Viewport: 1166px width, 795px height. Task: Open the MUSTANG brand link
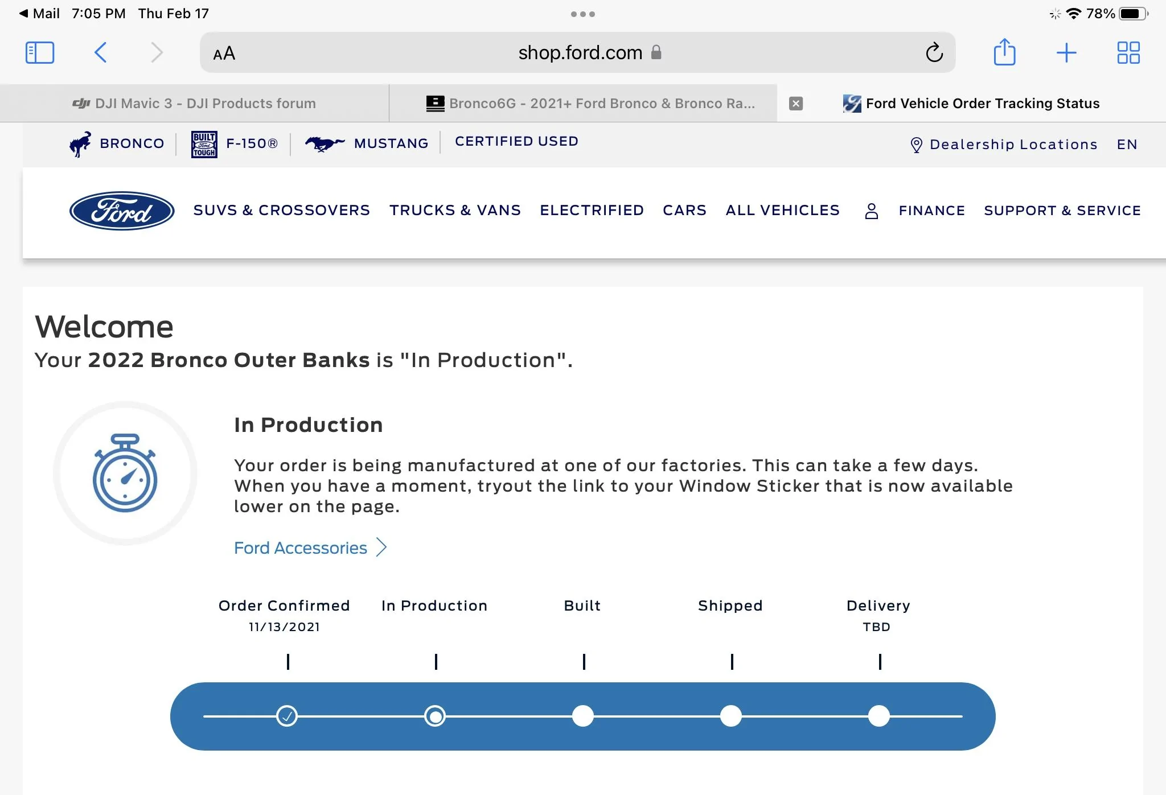tap(391, 143)
